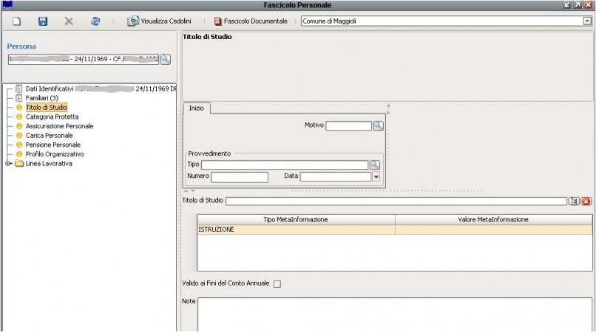Open the Data field dropdown arrow
This screenshot has height=332, width=596.
point(376,176)
